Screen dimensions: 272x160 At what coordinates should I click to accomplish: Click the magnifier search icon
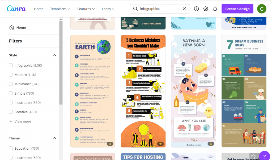click(x=135, y=9)
